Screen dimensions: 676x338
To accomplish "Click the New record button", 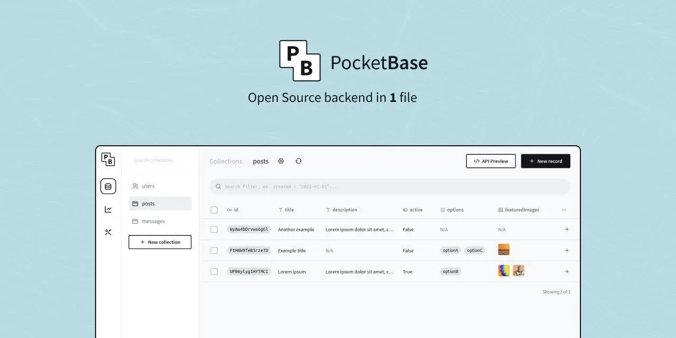I will point(546,161).
